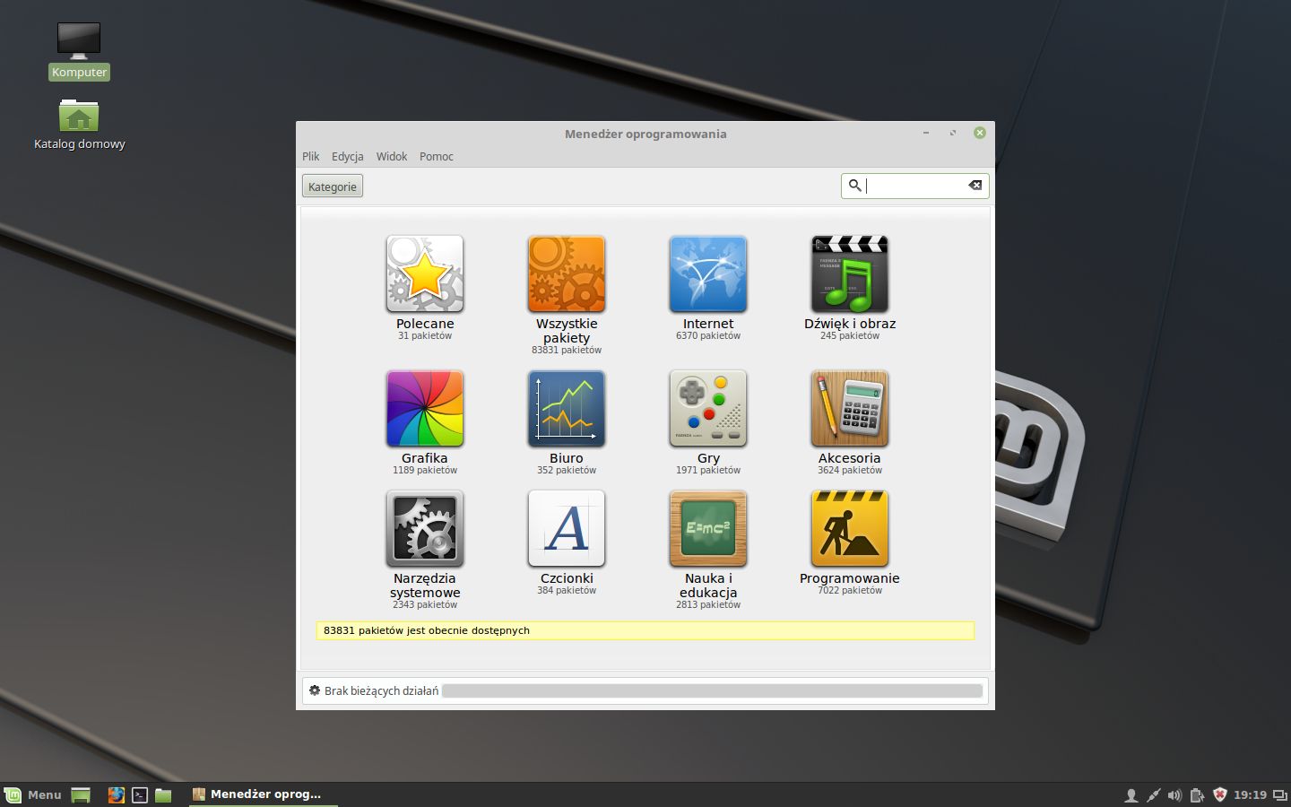Click the Wszystkie pakiety label
The height and width of the screenshot is (807, 1291).
tap(567, 331)
